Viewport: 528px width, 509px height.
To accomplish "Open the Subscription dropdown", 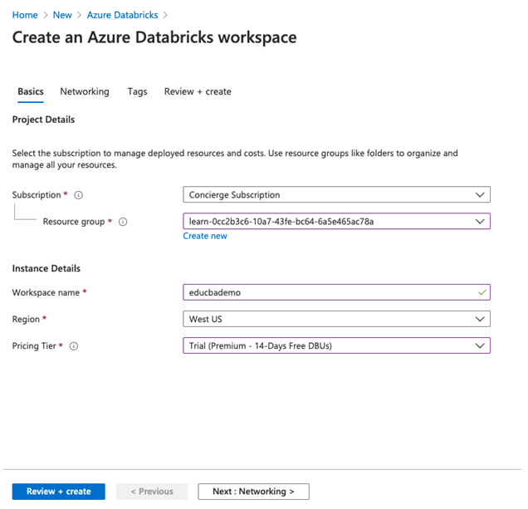I will coord(336,195).
